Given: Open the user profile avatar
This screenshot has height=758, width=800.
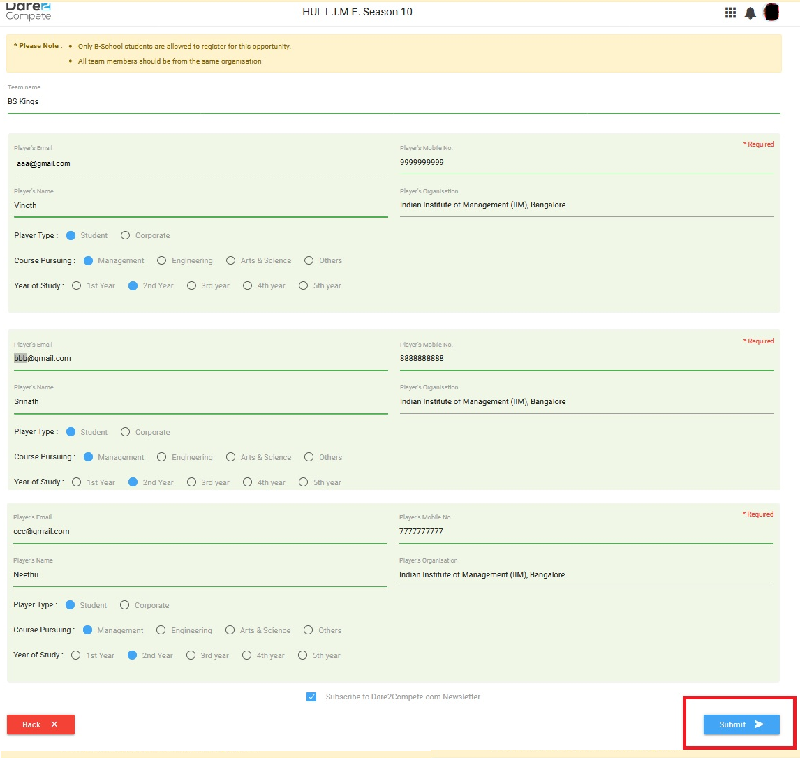Looking at the screenshot, I should [771, 12].
